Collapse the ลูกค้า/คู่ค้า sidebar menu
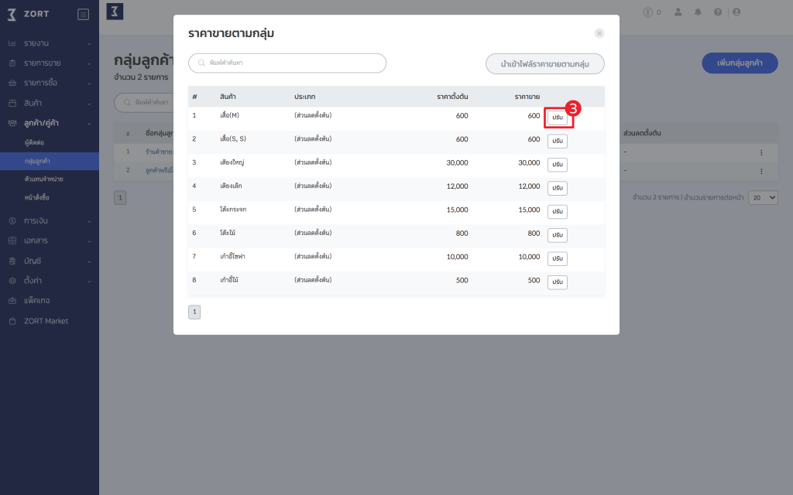The image size is (793, 495). 50,123
